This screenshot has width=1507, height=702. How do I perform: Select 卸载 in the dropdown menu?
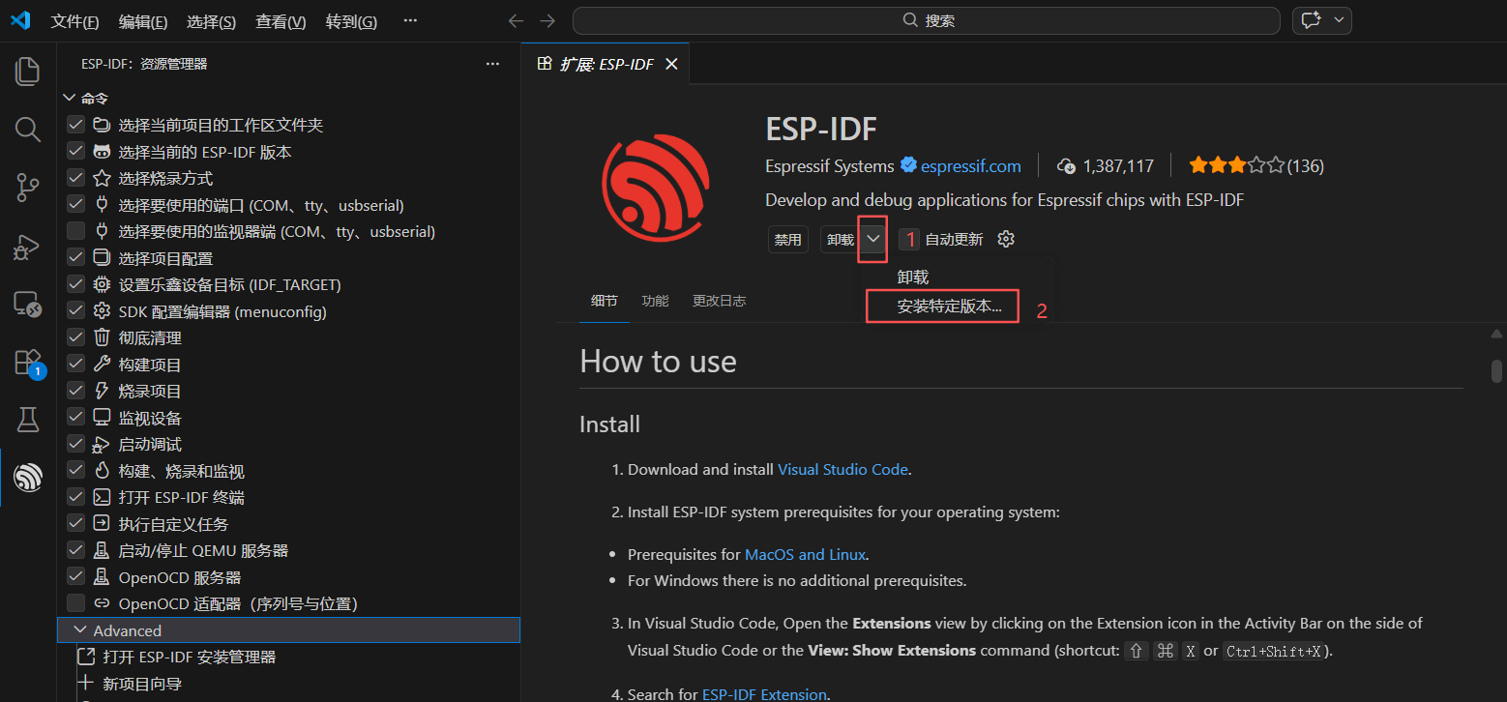(913, 277)
